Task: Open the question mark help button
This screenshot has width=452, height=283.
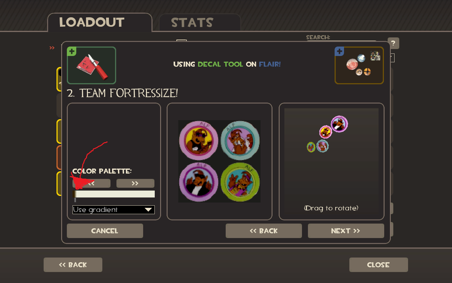Action: (393, 43)
